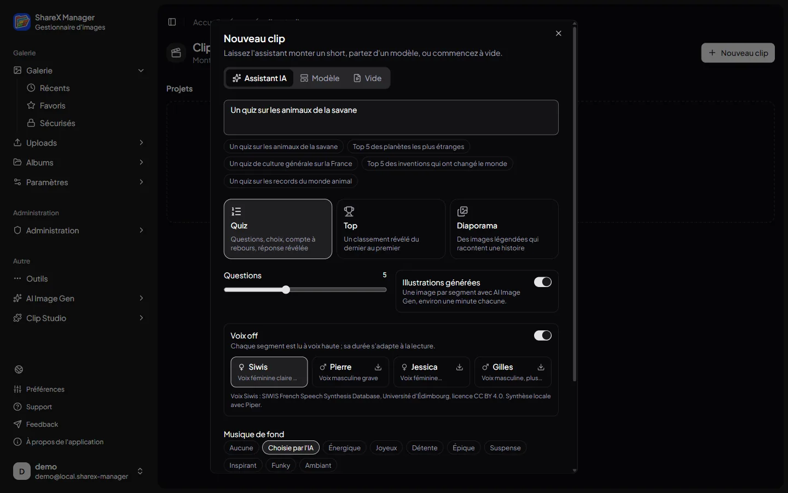The image size is (788, 493).
Task: Switch to the Assistant IA tab
Action: coord(259,78)
